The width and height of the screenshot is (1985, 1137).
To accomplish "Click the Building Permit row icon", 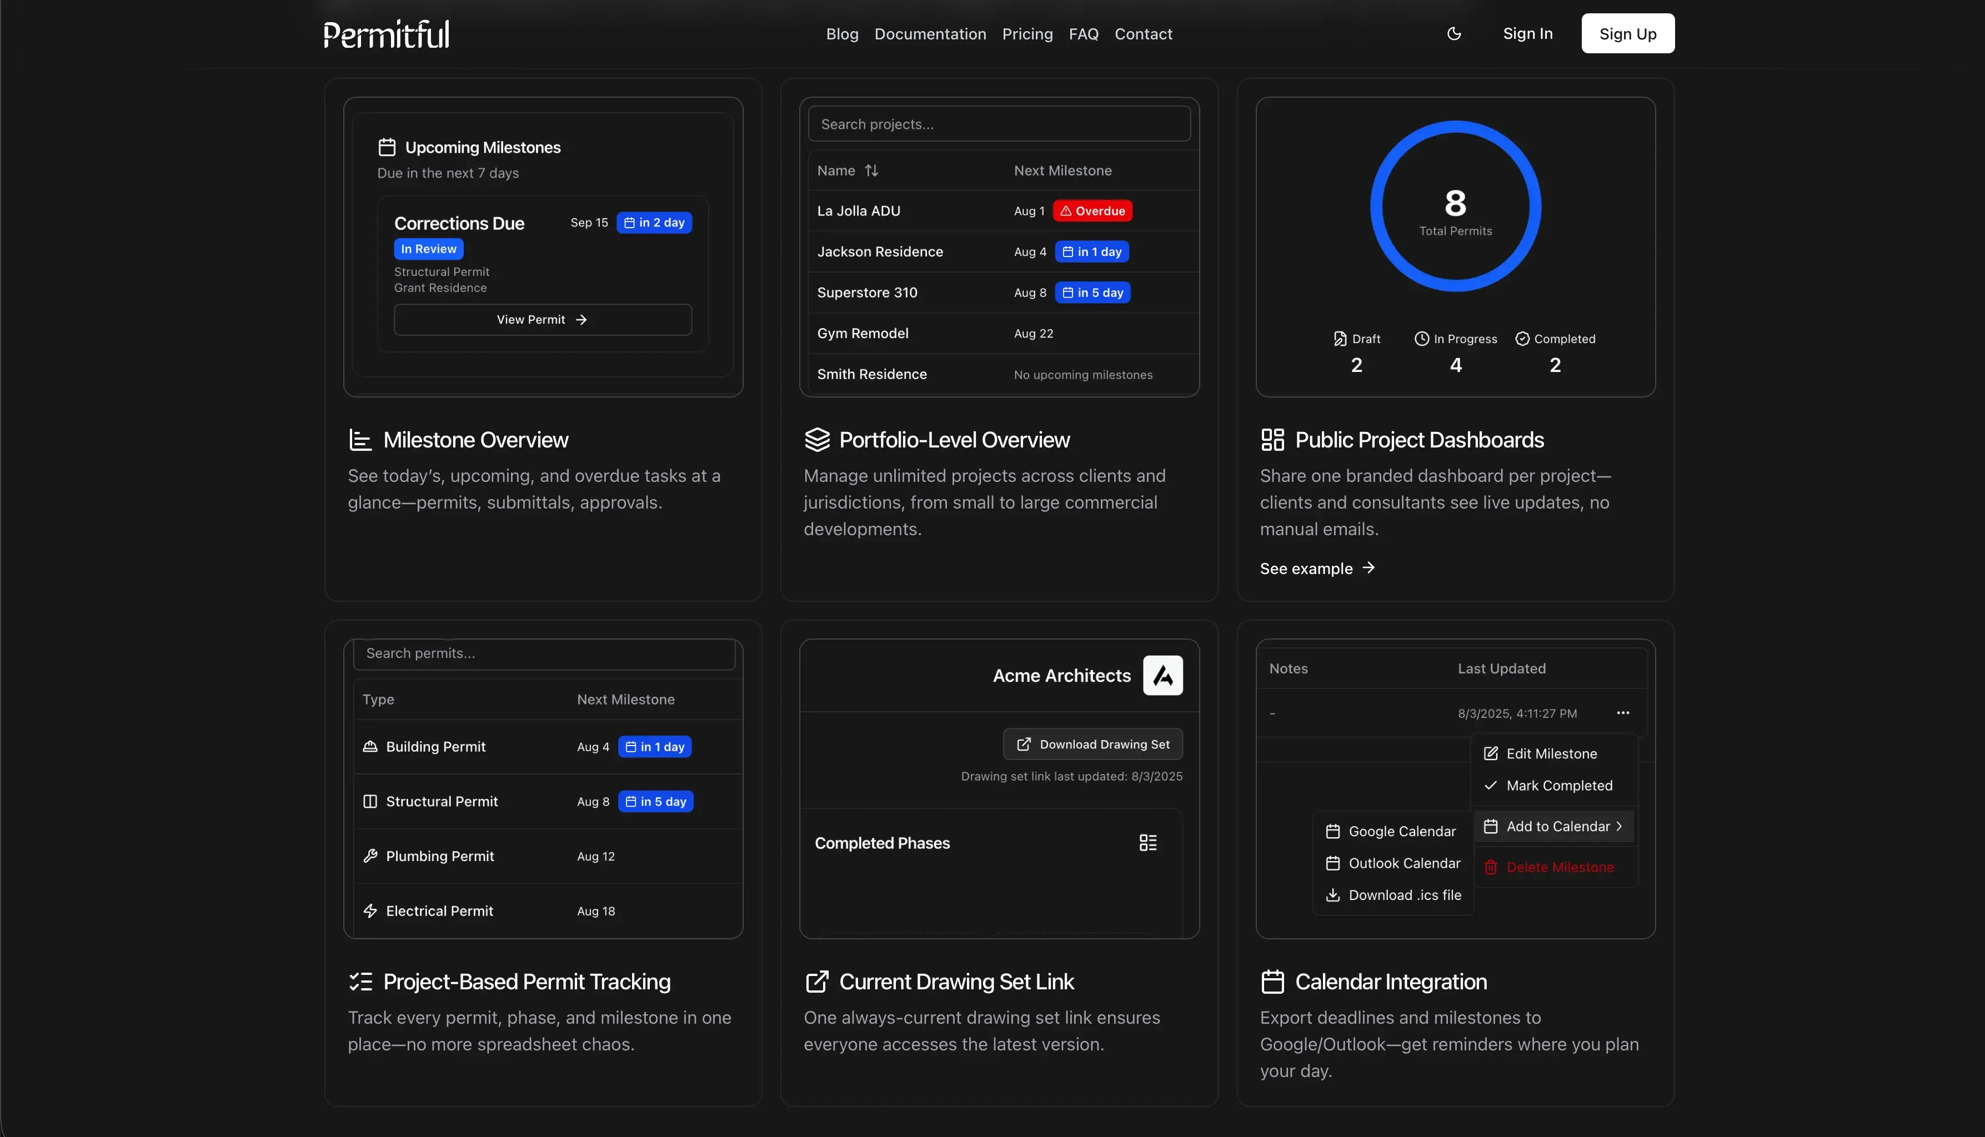I will [370, 747].
